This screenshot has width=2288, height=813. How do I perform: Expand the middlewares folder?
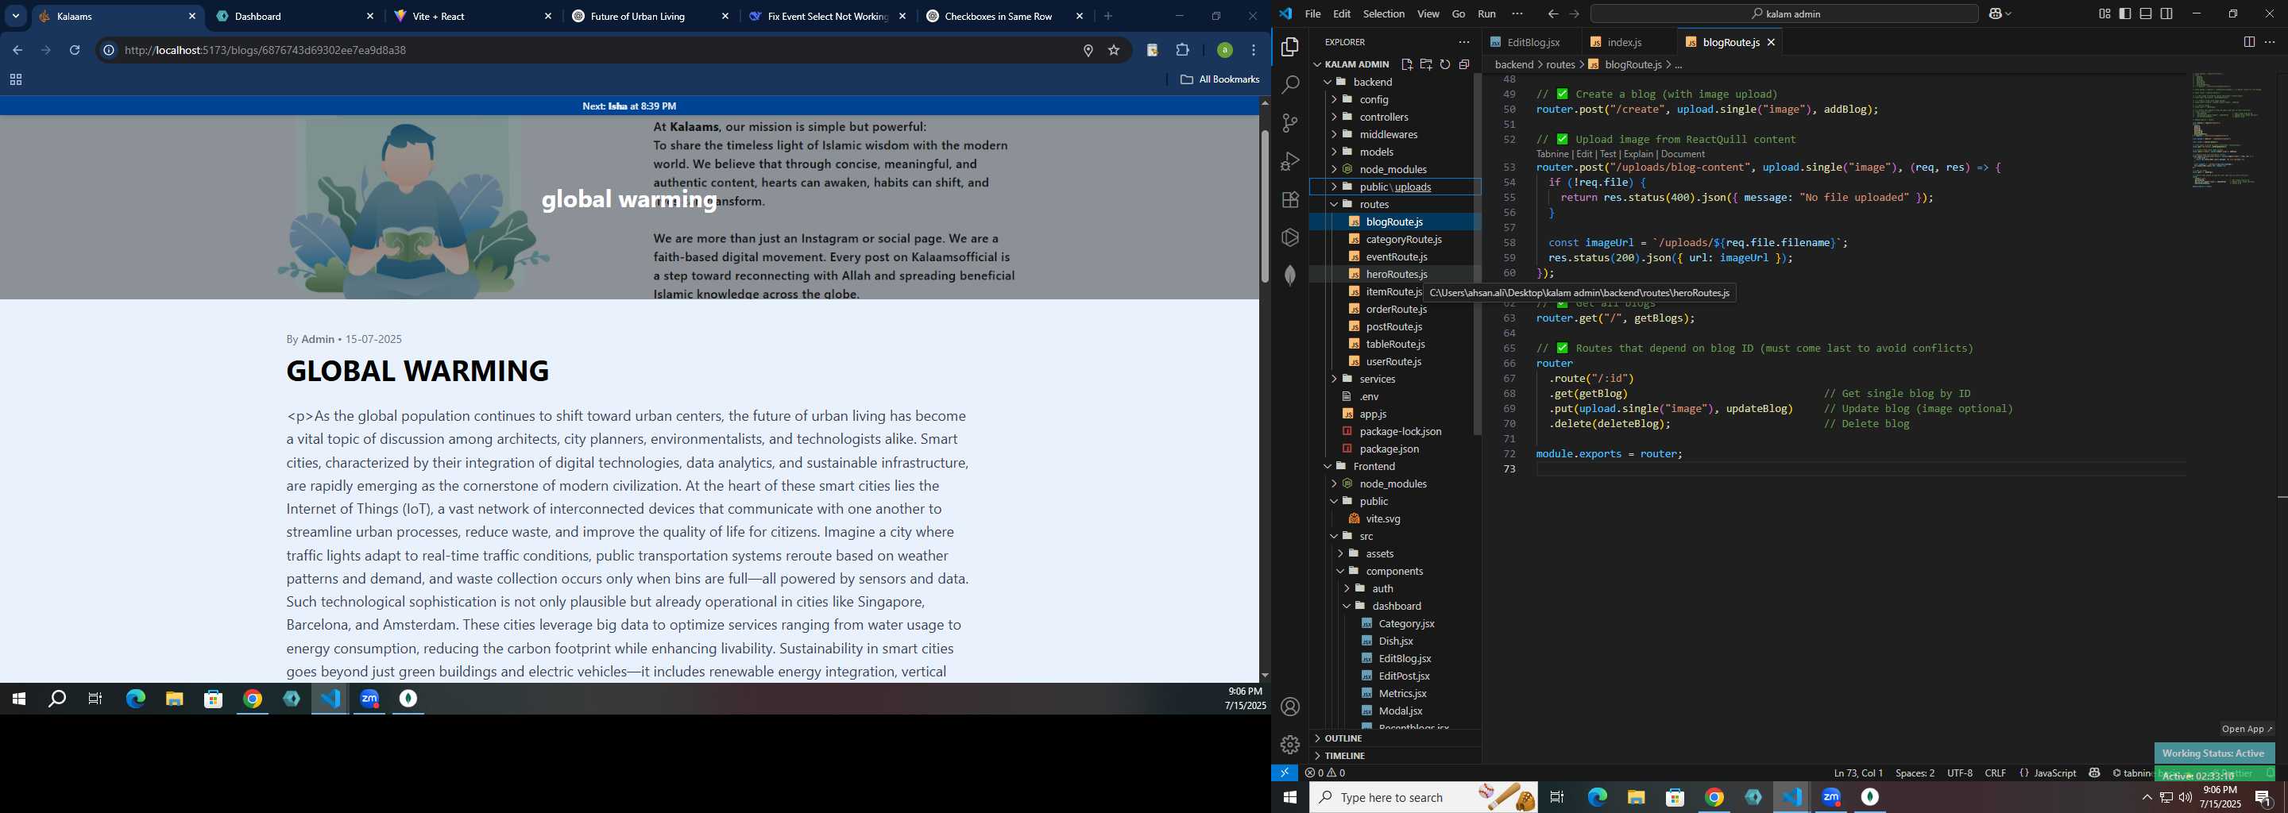[1388, 135]
